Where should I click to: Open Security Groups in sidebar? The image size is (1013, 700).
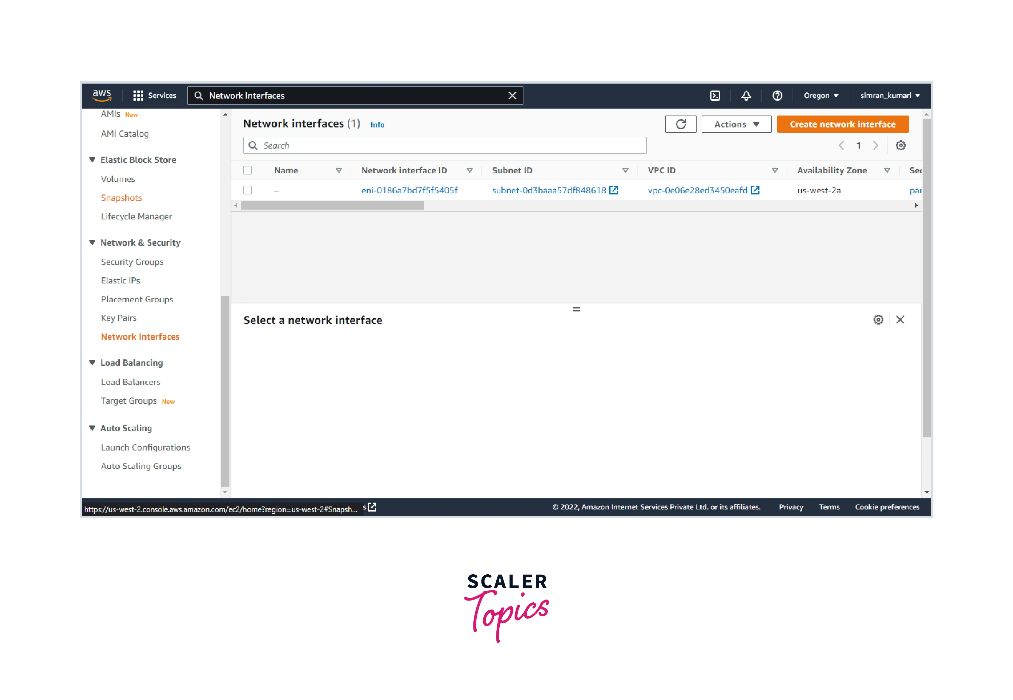click(x=132, y=262)
